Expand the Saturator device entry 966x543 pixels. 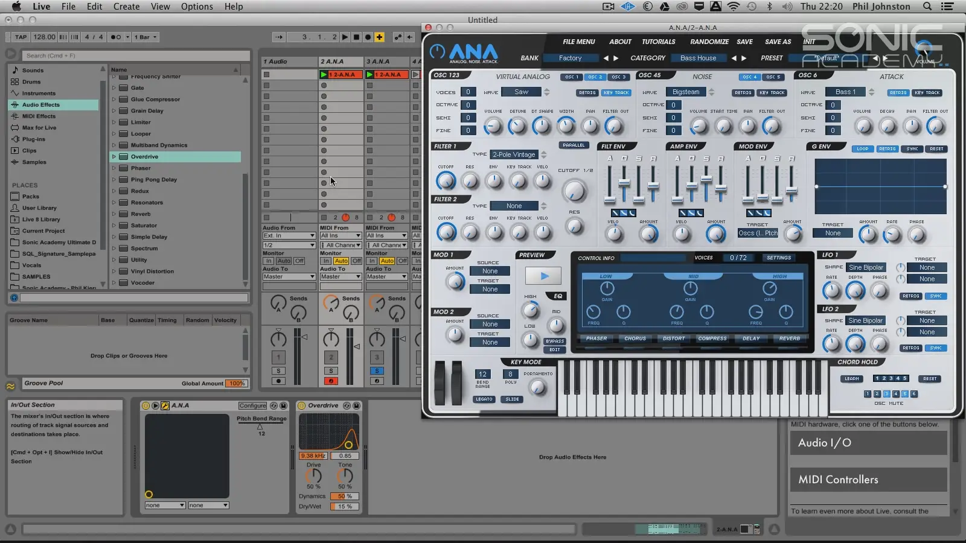pos(114,225)
